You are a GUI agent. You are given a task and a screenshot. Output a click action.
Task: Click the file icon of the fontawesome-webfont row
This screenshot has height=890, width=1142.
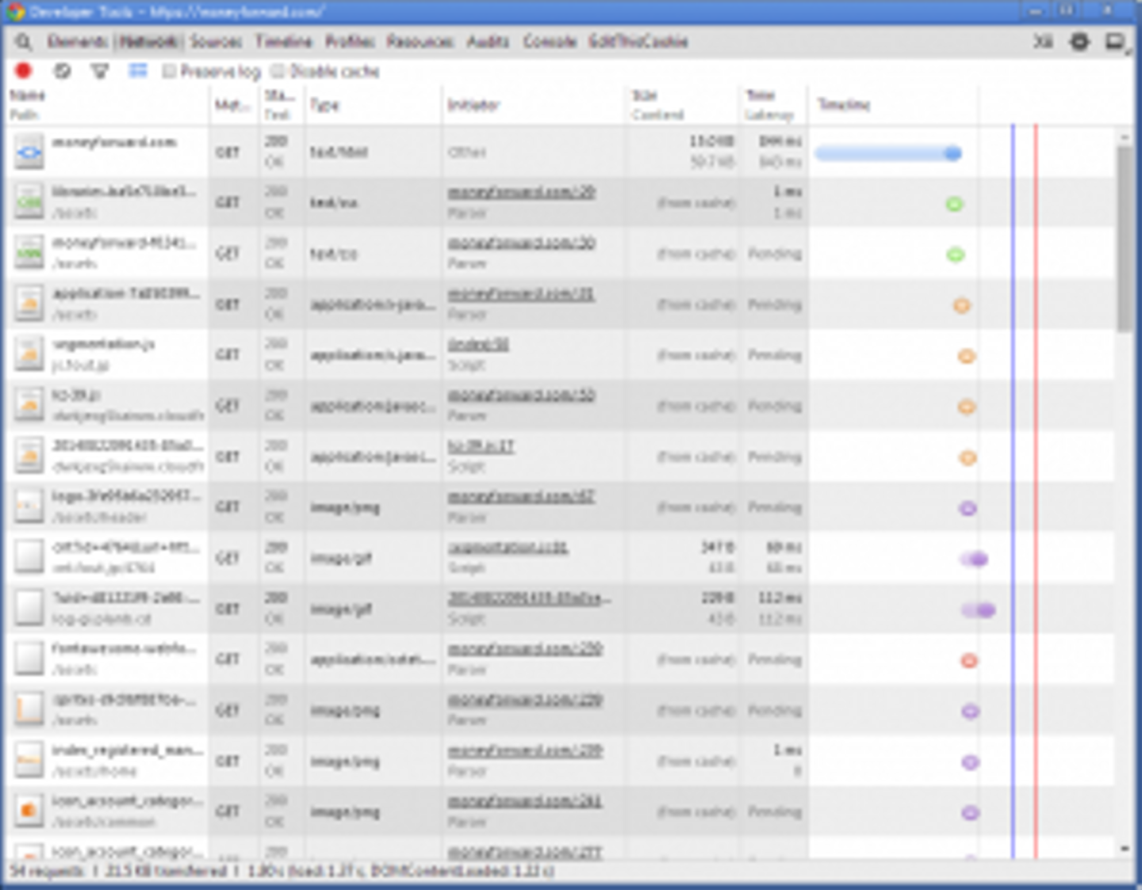coord(29,659)
